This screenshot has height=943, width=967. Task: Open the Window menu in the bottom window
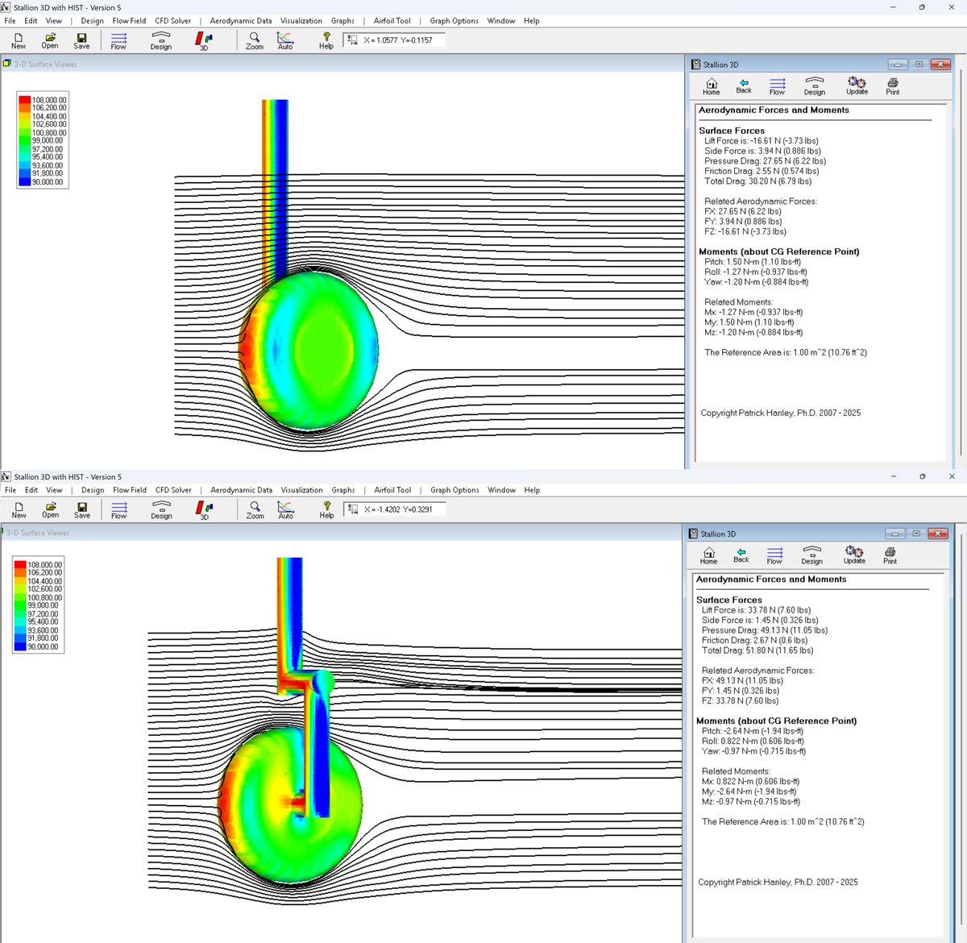(501, 490)
